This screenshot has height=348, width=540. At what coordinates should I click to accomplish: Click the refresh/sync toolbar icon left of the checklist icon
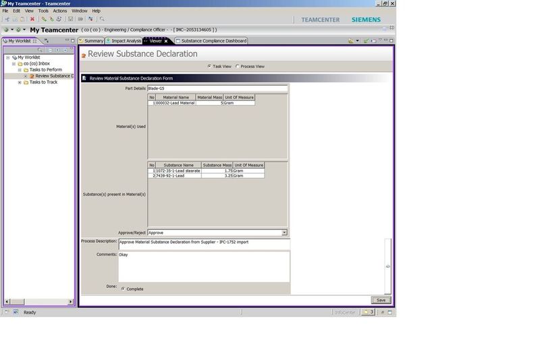coord(59,20)
